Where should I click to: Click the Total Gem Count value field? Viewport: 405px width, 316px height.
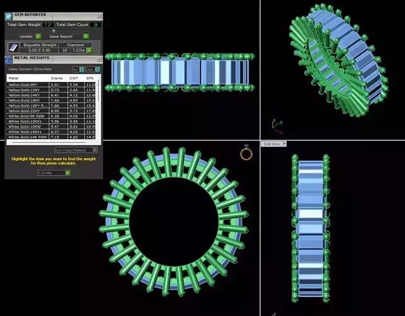tap(96, 25)
